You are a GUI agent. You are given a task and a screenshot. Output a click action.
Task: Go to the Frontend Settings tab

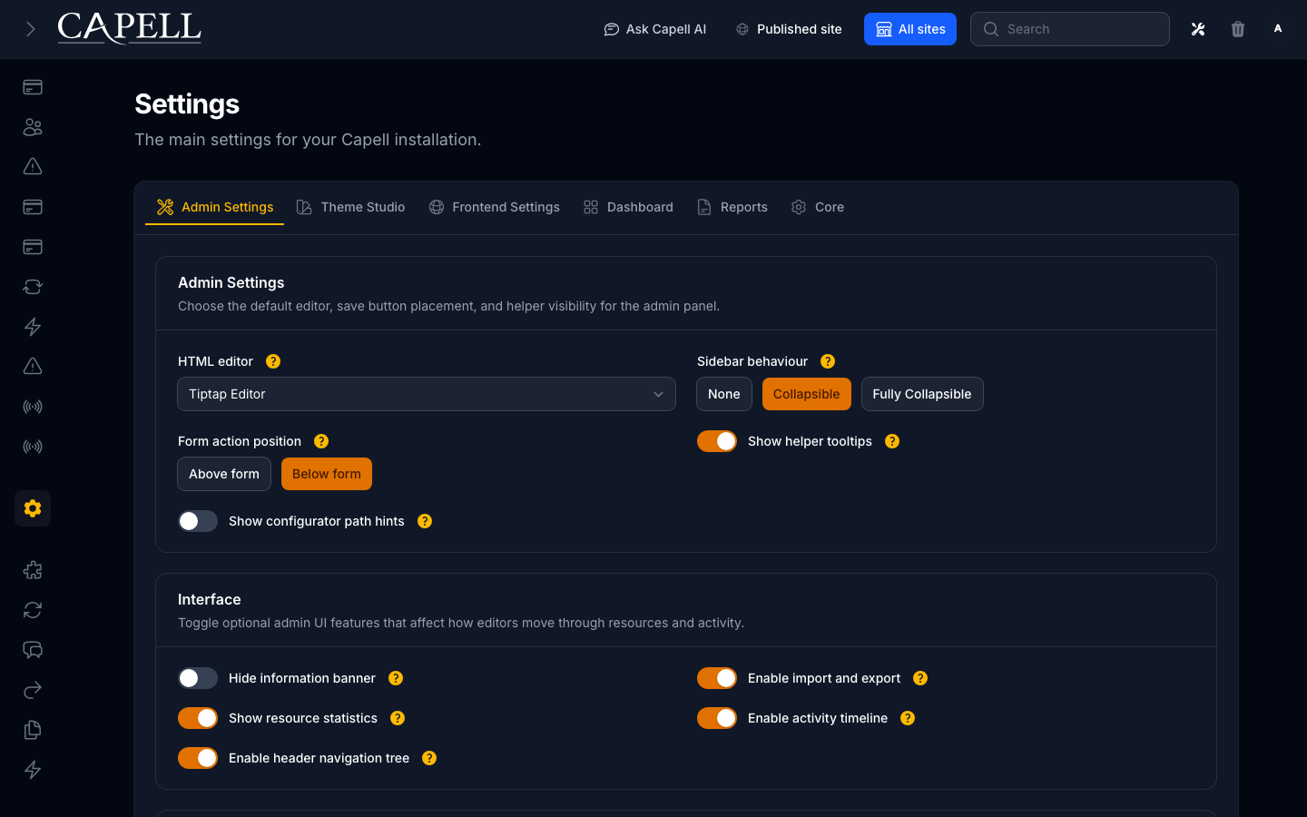tap(495, 207)
